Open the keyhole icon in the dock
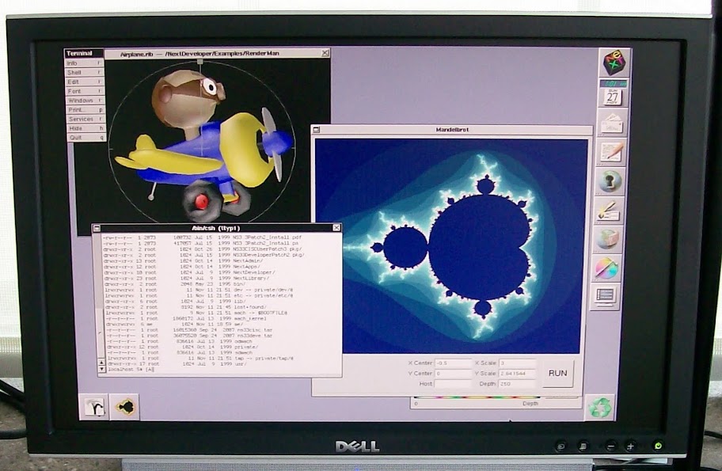722x471 pixels. pyautogui.click(x=610, y=180)
